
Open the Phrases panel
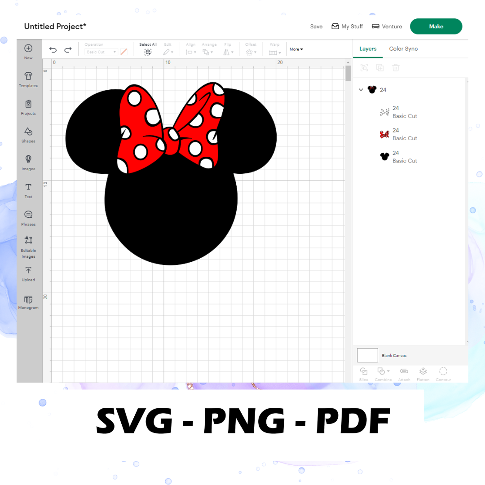28,218
